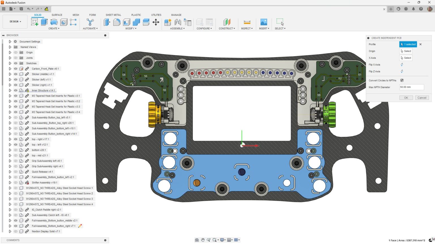Open the MODIFY dropdown
435x244 pixels.
[x=131, y=28]
